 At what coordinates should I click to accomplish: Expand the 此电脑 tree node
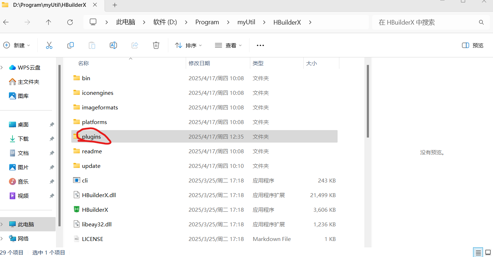click(x=2, y=224)
